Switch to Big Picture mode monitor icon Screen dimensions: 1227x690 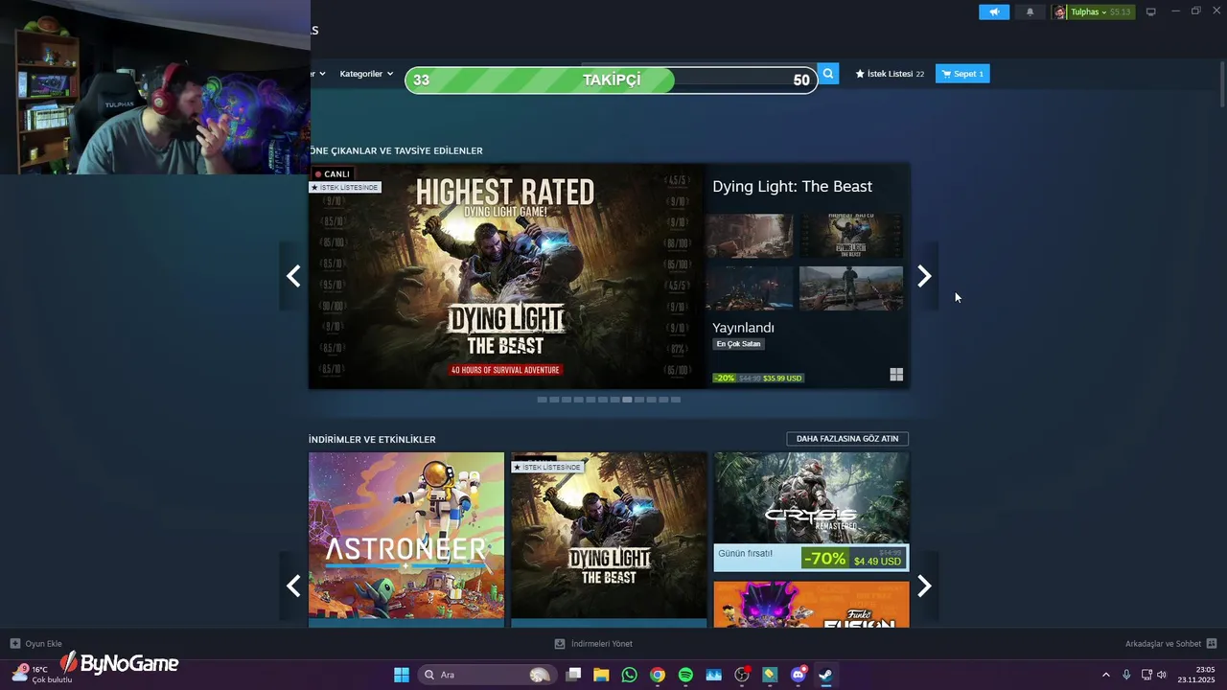click(x=1151, y=11)
